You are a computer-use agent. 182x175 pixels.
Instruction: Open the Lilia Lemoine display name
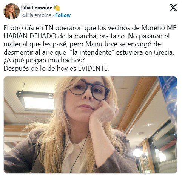click(37, 8)
